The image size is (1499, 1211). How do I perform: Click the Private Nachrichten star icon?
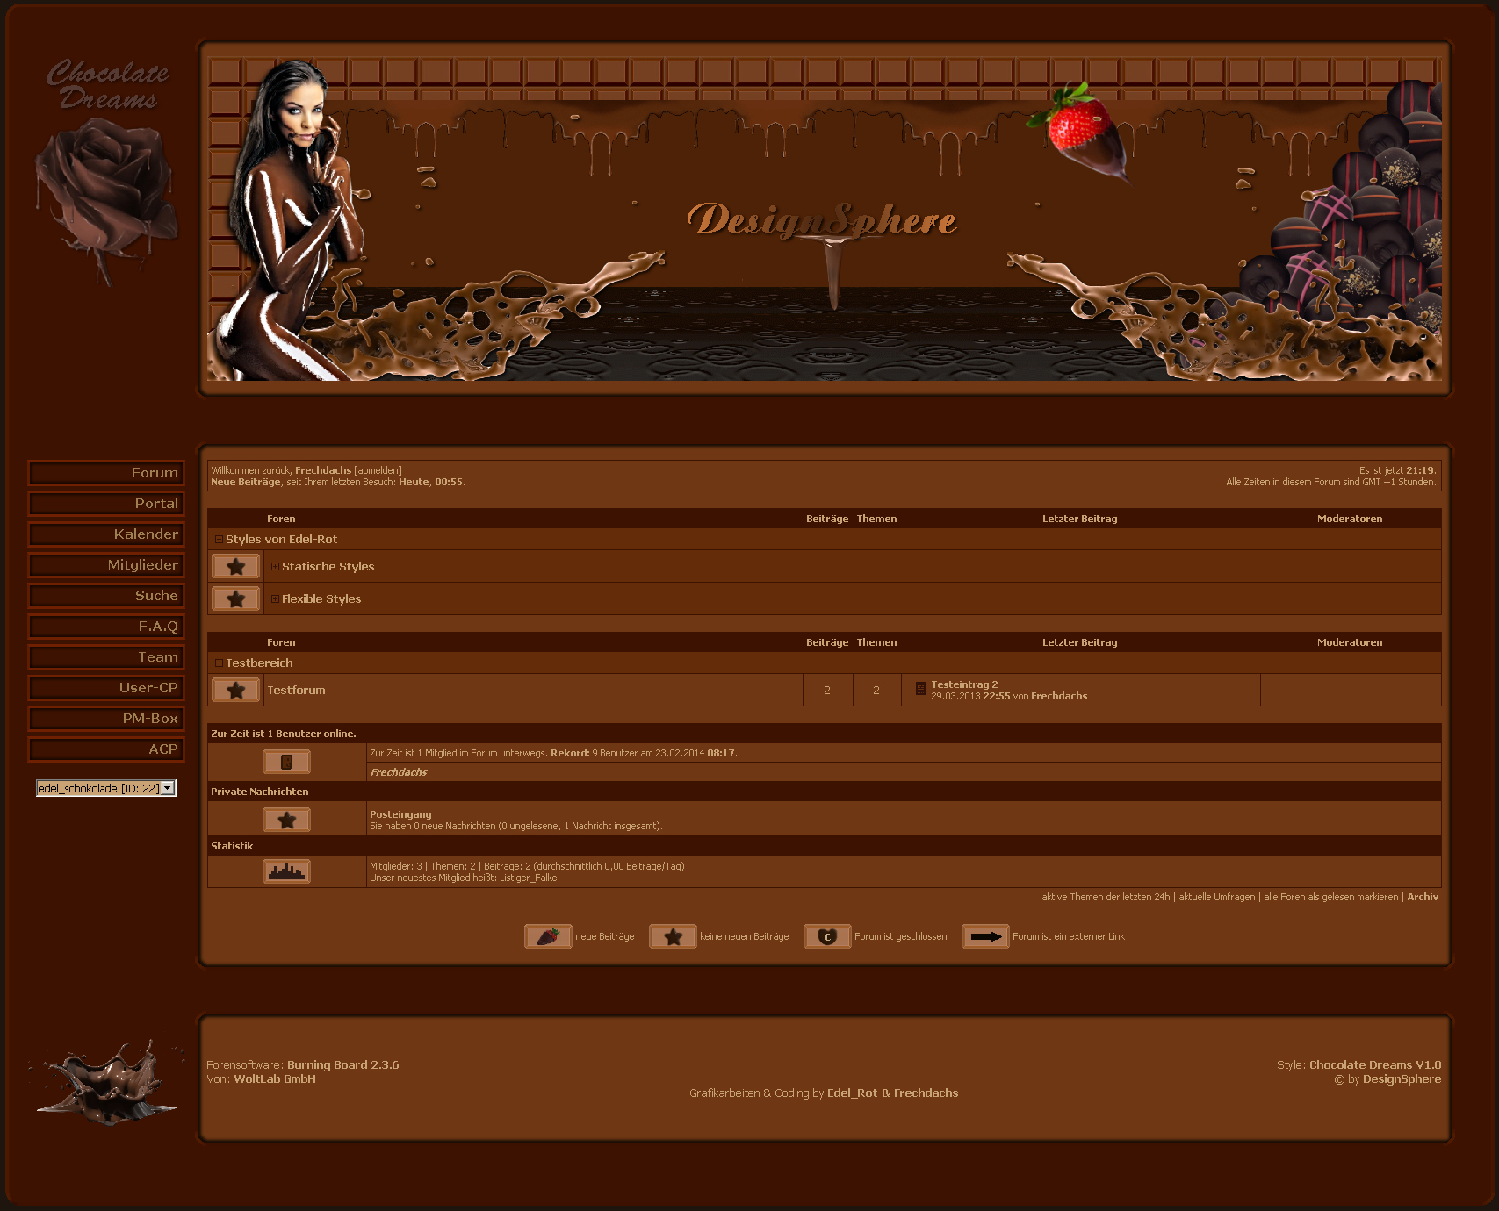coord(286,820)
